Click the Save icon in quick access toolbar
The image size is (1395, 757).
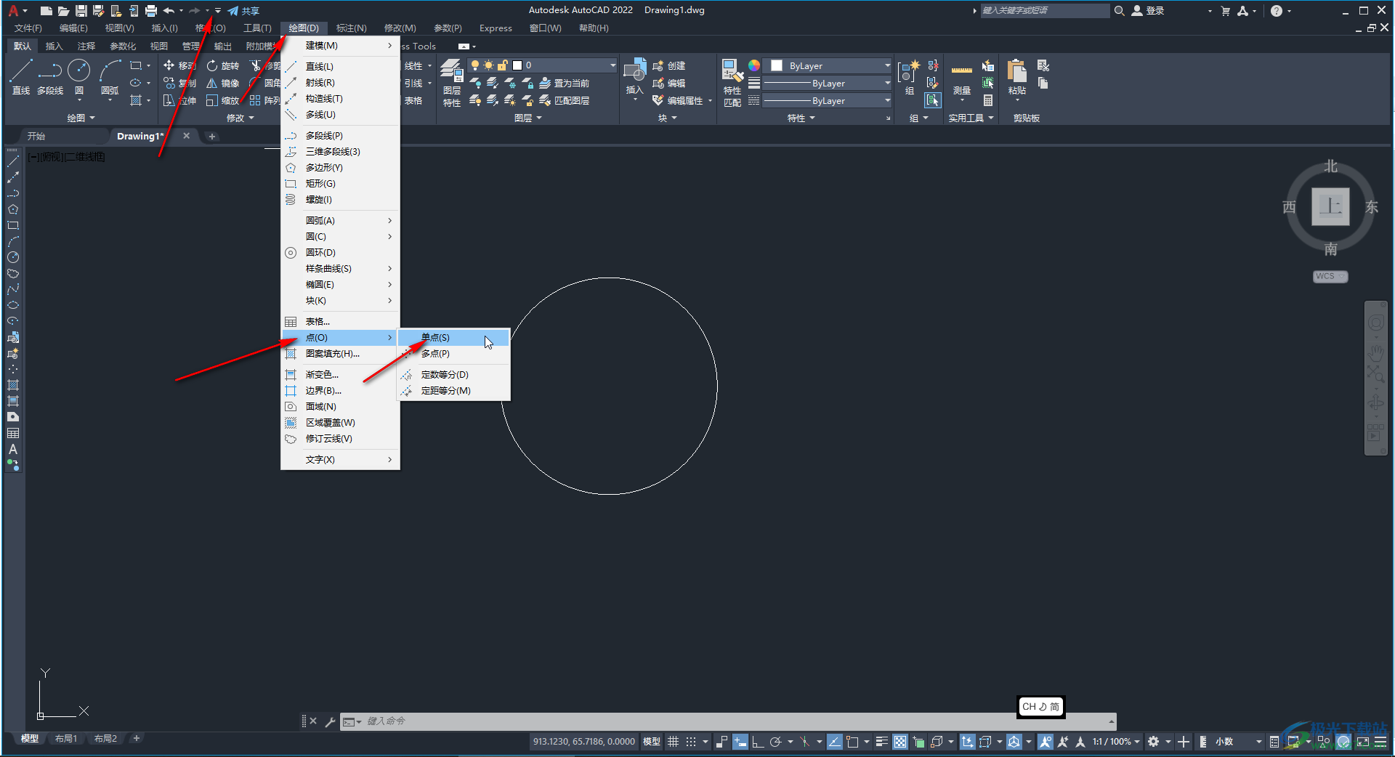click(81, 11)
